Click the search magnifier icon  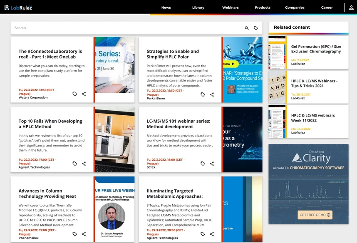[x=247, y=28]
